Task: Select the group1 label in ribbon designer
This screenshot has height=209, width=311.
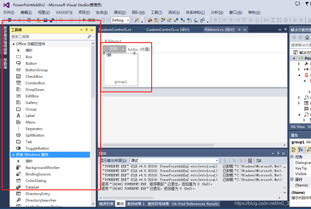Action: pos(121,82)
